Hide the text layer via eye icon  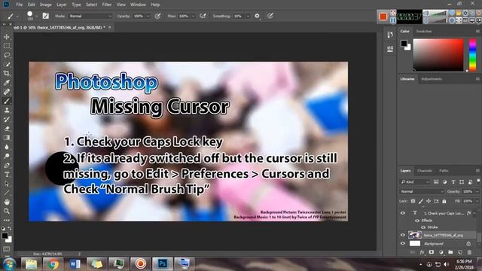pyautogui.click(x=403, y=213)
